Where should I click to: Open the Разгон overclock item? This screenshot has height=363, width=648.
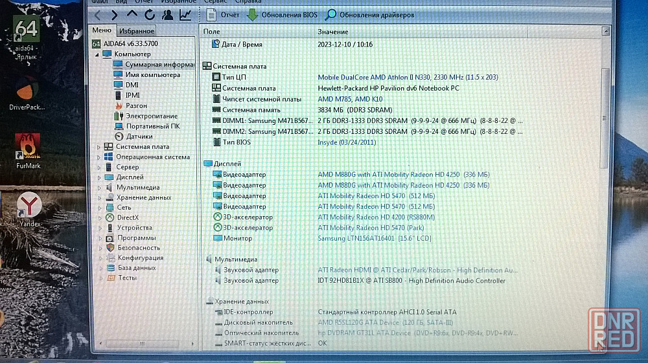(131, 105)
